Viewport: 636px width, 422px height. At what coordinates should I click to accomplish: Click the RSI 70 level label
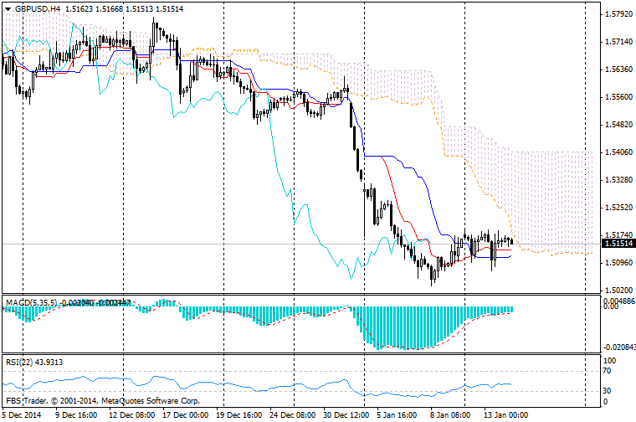(x=608, y=371)
